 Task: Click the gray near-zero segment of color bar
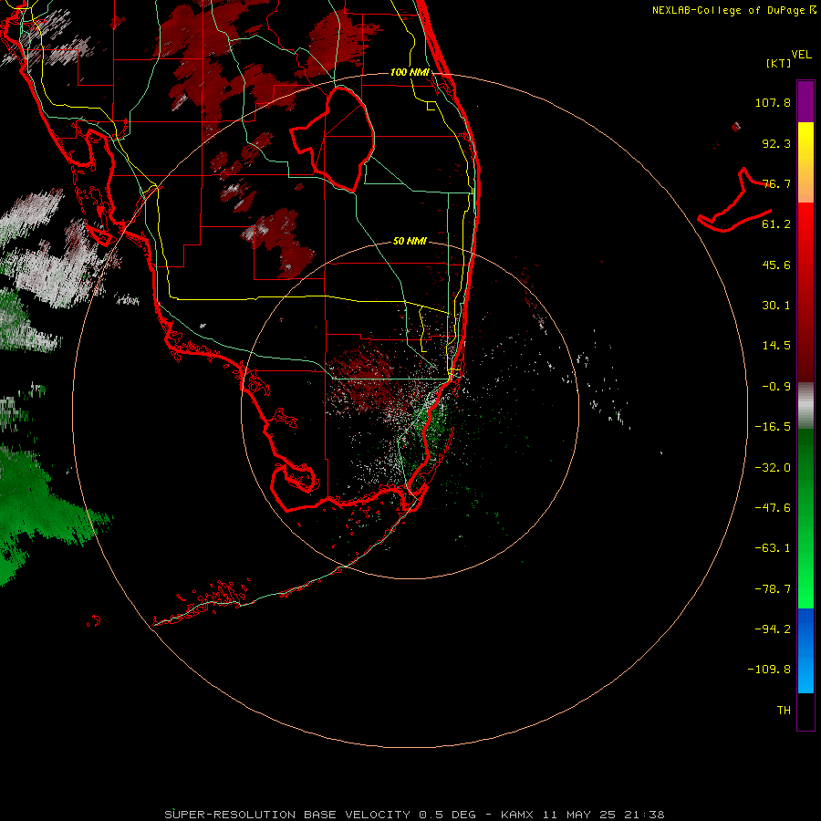pos(805,406)
